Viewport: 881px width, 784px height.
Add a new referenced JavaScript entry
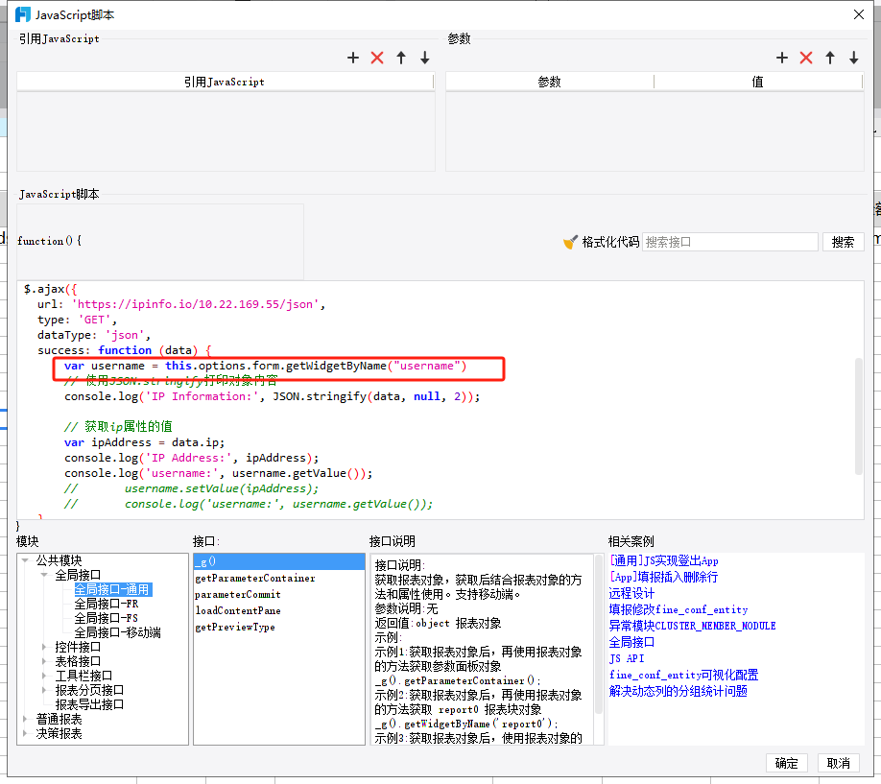click(353, 59)
